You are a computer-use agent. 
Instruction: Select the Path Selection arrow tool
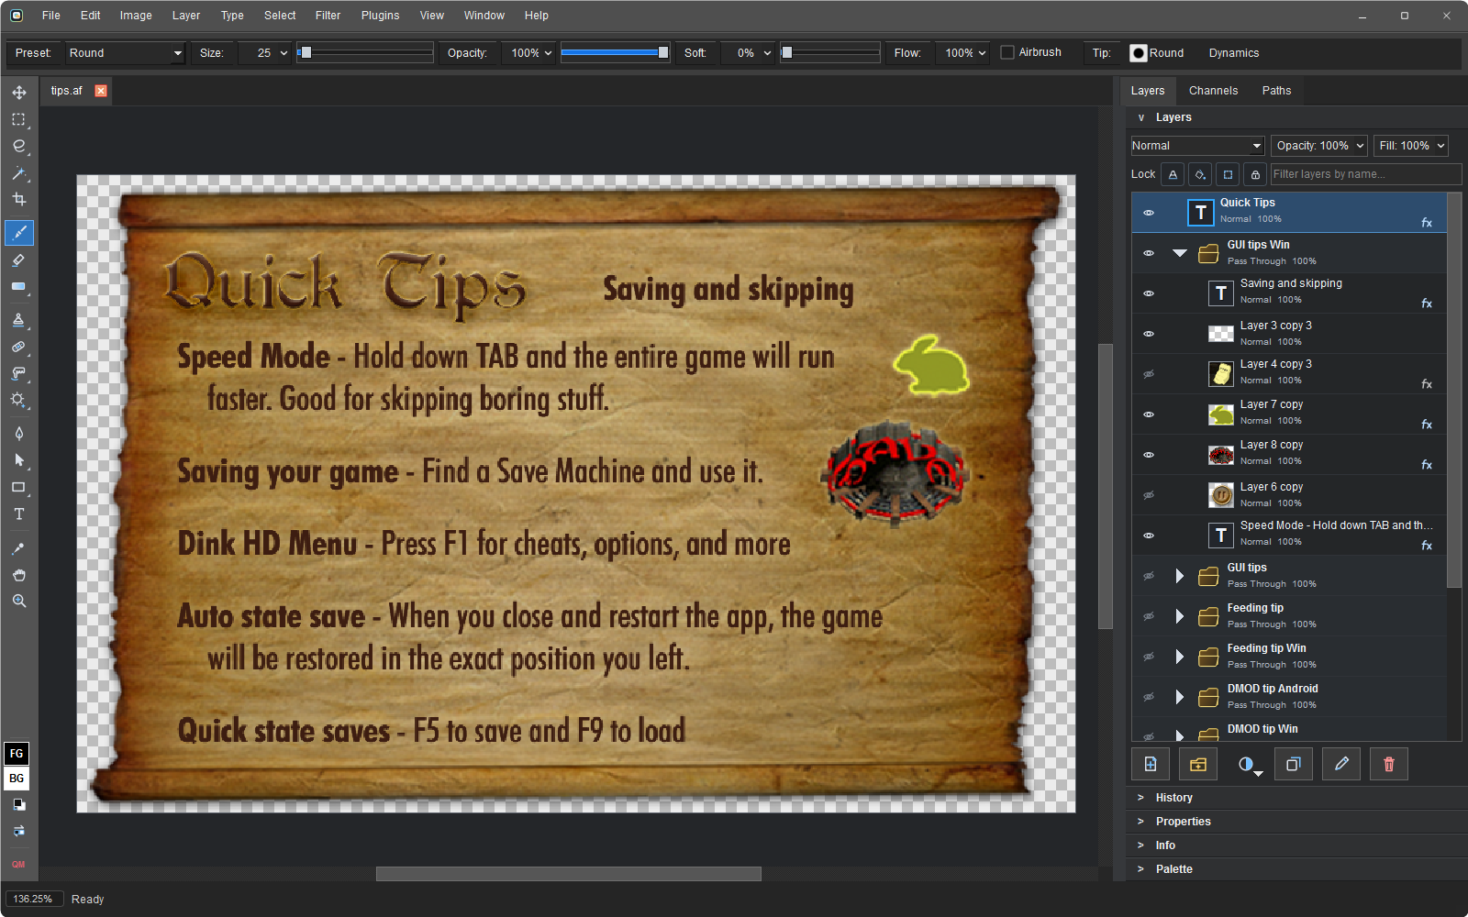tap(18, 460)
